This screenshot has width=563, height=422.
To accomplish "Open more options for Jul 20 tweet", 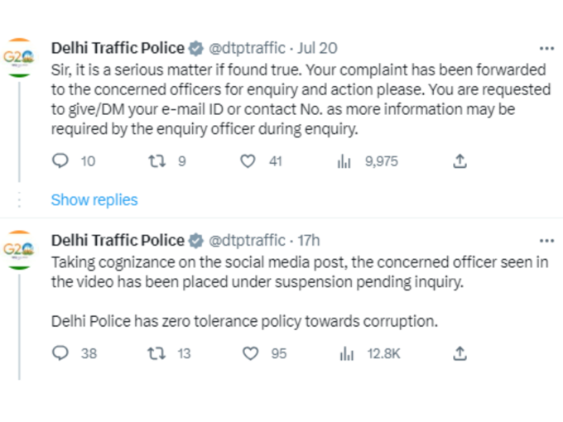I will [x=546, y=48].
